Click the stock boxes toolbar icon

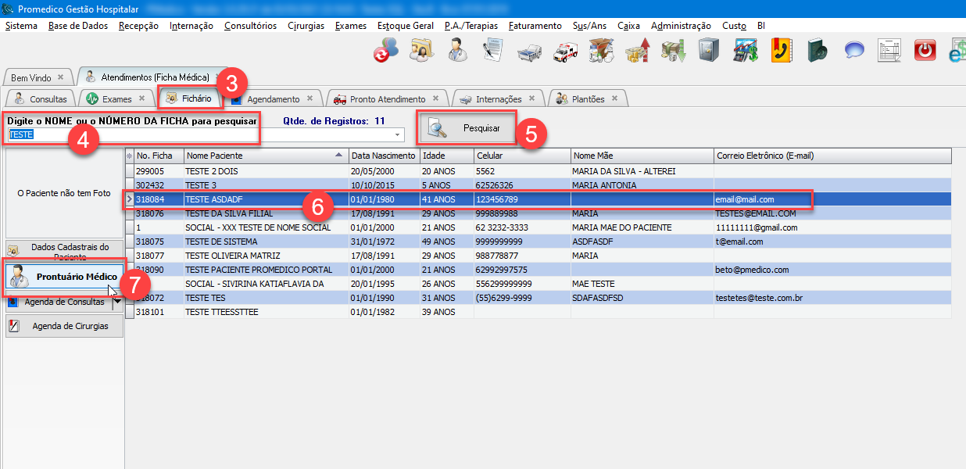601,52
